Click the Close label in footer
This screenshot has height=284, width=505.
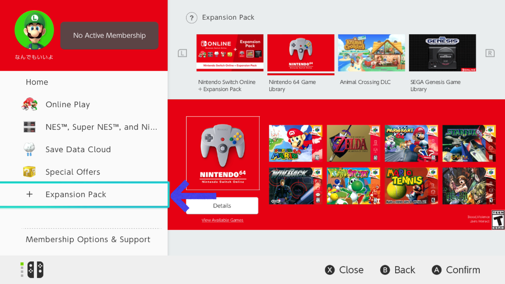(351, 270)
